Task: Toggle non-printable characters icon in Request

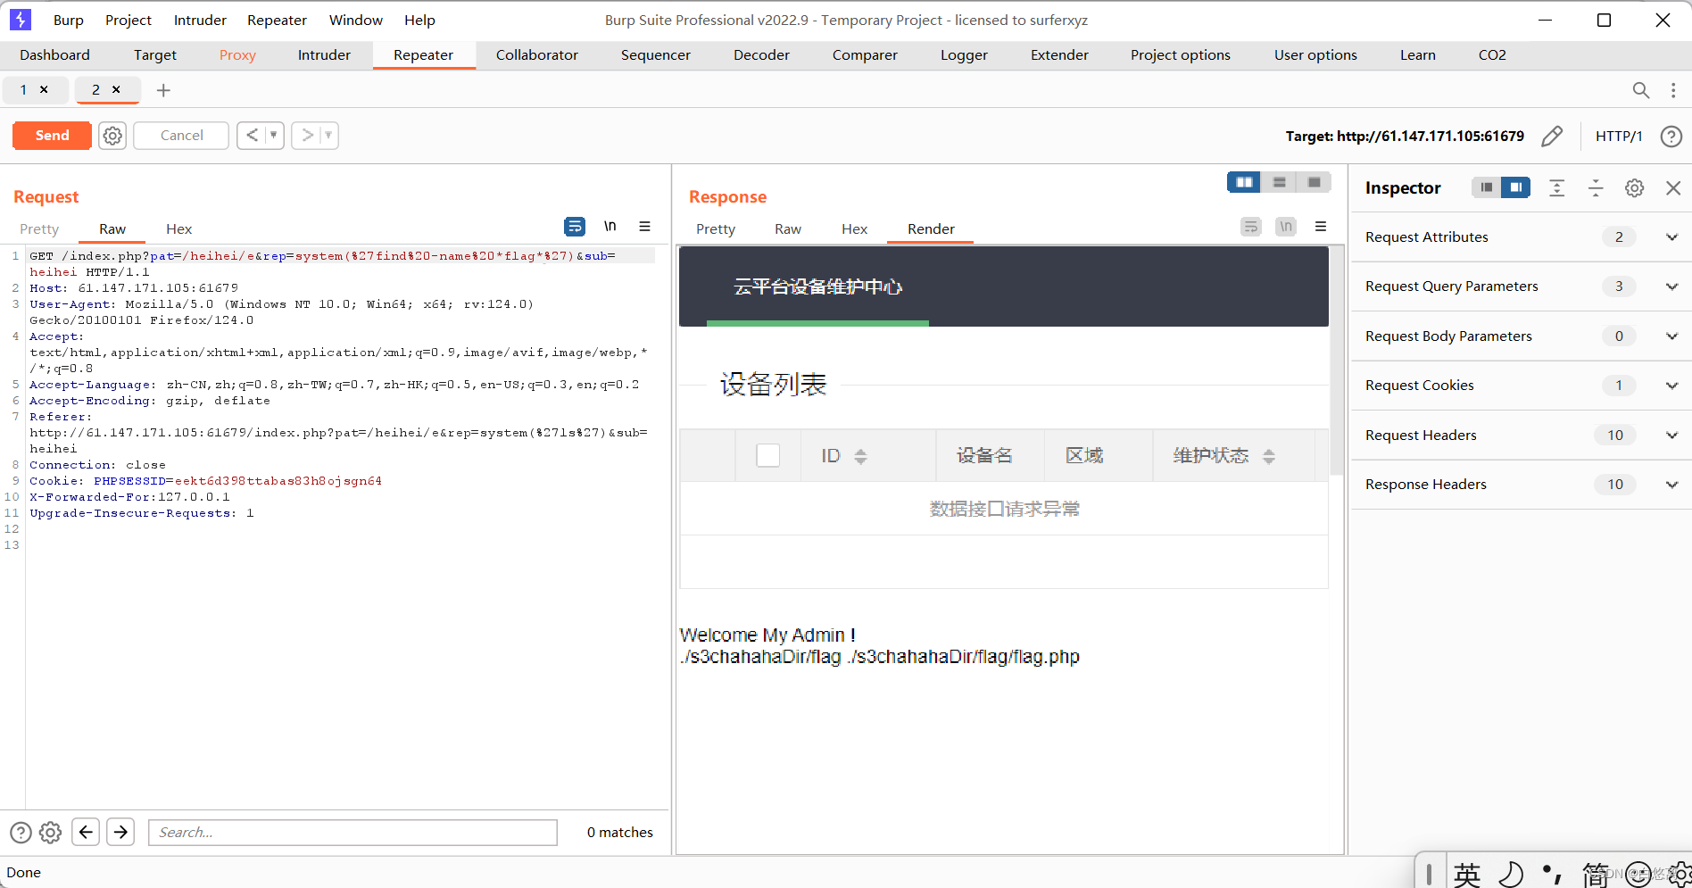Action: [x=610, y=227]
